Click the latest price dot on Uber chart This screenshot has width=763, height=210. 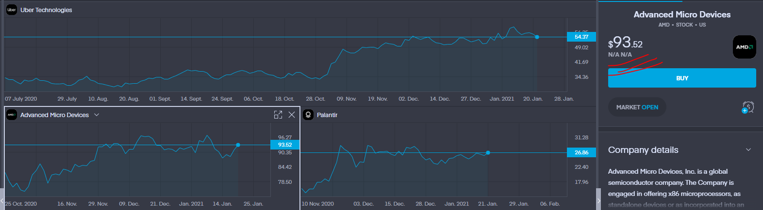(537, 37)
